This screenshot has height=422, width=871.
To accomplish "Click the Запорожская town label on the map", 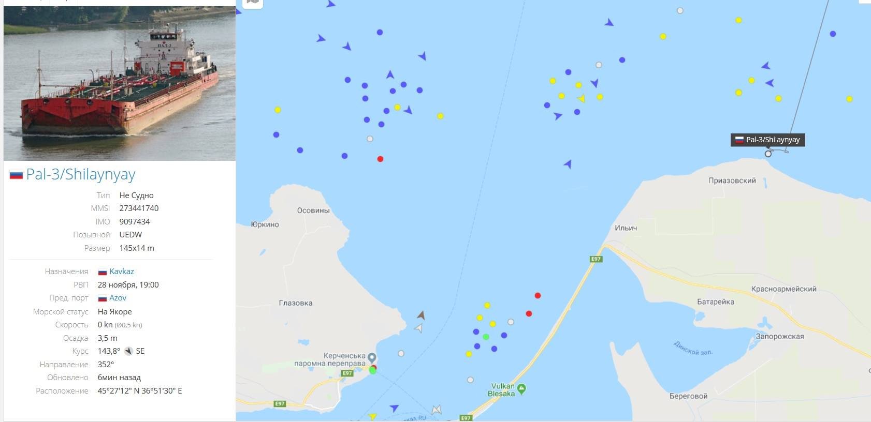I will coord(779,336).
